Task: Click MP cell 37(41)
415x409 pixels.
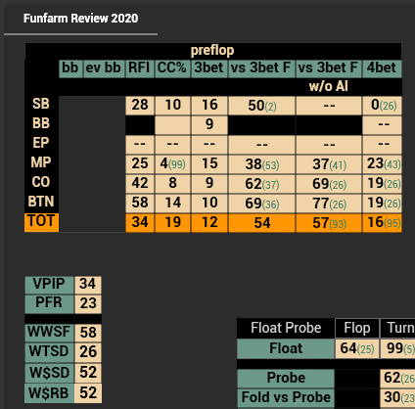Action: [x=329, y=164]
